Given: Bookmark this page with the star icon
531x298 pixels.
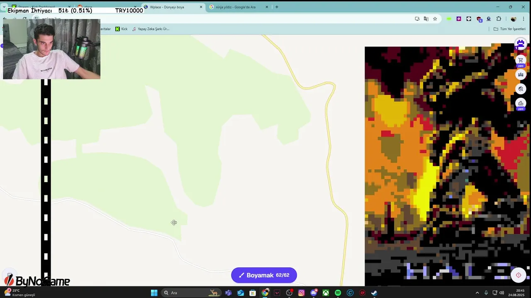Looking at the screenshot, I should [x=435, y=19].
